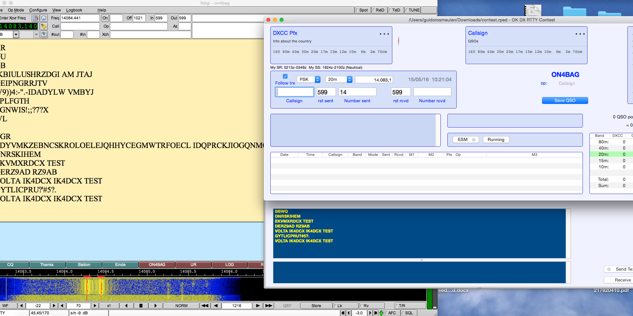Image resolution: width=633 pixels, height=316 pixels.
Task: Expand the disabled bandwidth combo arrow in fldigi
Action: [x=36, y=35]
